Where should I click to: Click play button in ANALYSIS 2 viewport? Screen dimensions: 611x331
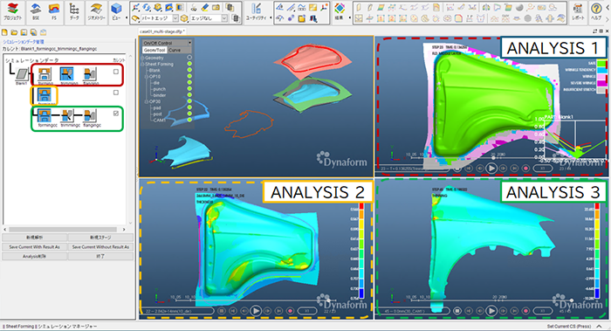[x=256, y=311]
